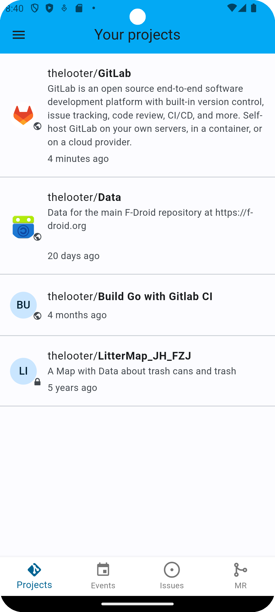Switch to the Events tab
The image size is (275, 612).
tap(103, 576)
